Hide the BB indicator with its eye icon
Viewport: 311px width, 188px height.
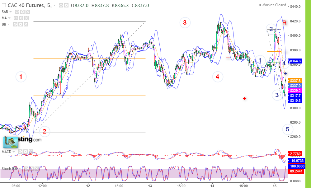[x=15, y=24]
